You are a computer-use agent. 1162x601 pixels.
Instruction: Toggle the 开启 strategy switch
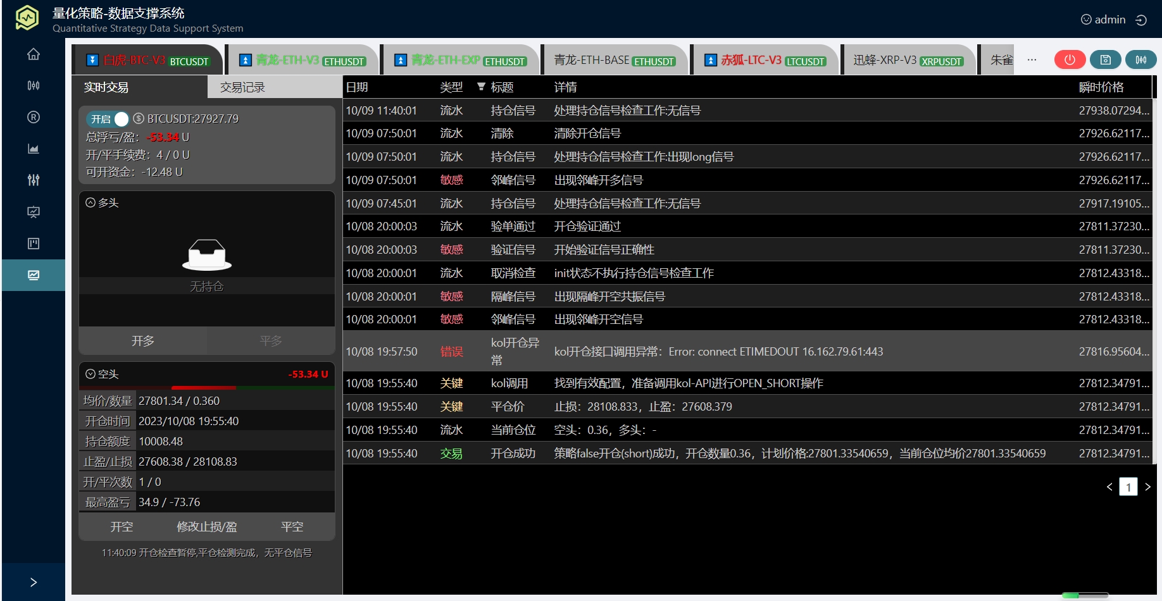click(x=108, y=119)
